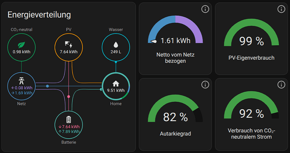Click the PV-Eigenverbrauch caption
The image size is (290, 153).
coord(251,58)
